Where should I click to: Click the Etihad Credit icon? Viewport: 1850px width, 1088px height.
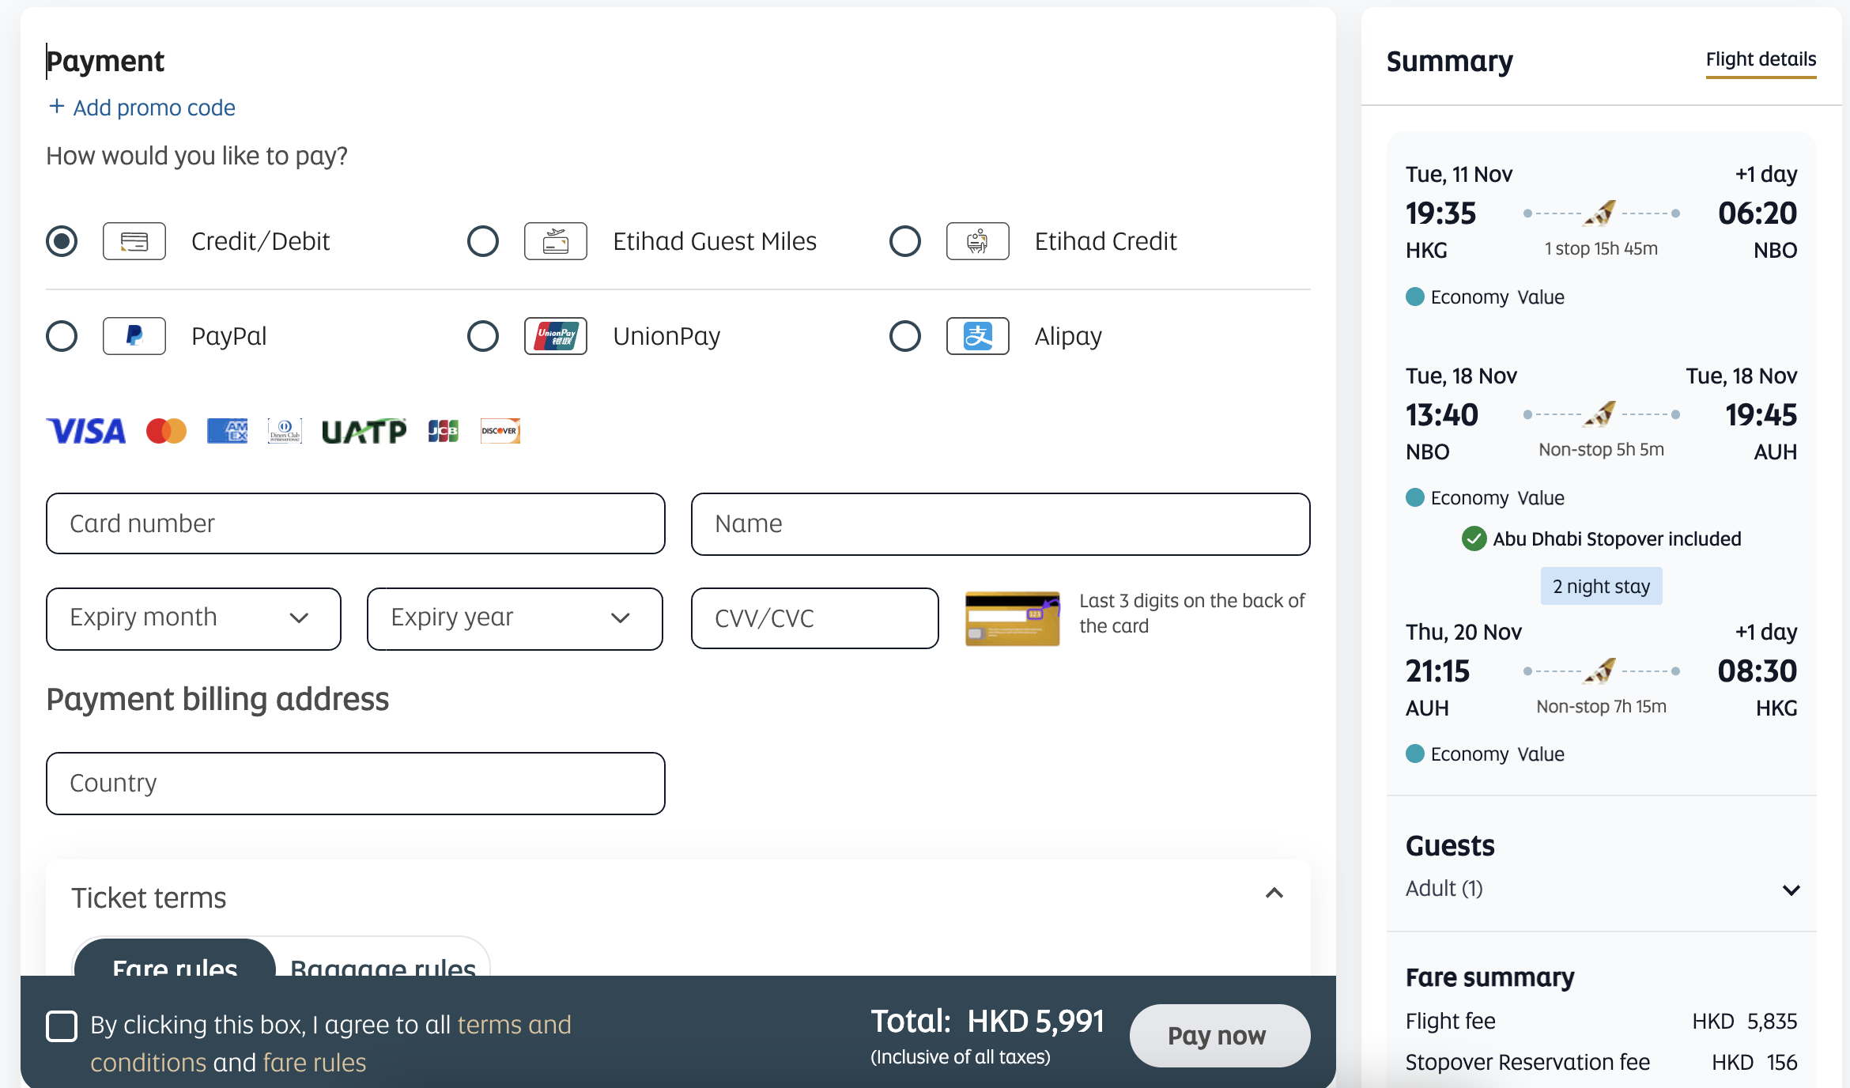tap(978, 241)
